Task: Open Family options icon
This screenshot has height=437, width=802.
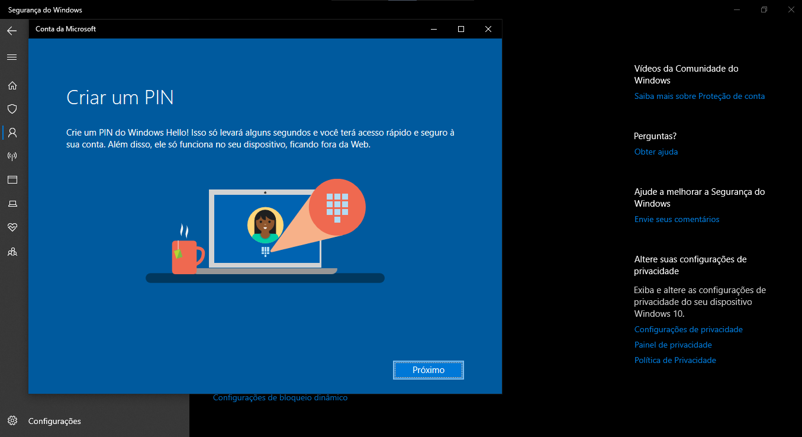Action: pos(12,252)
